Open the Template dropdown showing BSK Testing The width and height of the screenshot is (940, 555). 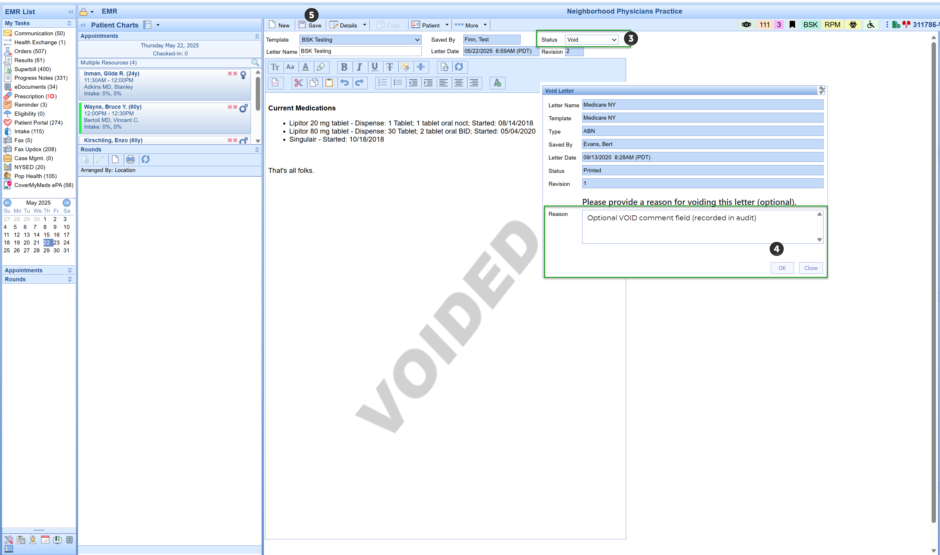click(360, 40)
